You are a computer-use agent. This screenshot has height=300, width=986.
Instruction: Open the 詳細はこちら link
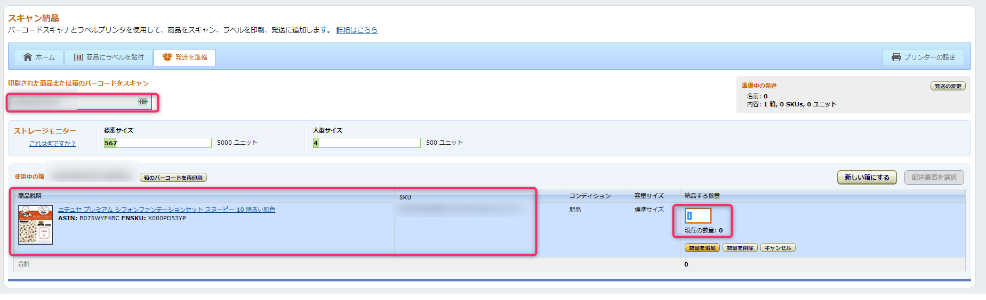coord(357,30)
